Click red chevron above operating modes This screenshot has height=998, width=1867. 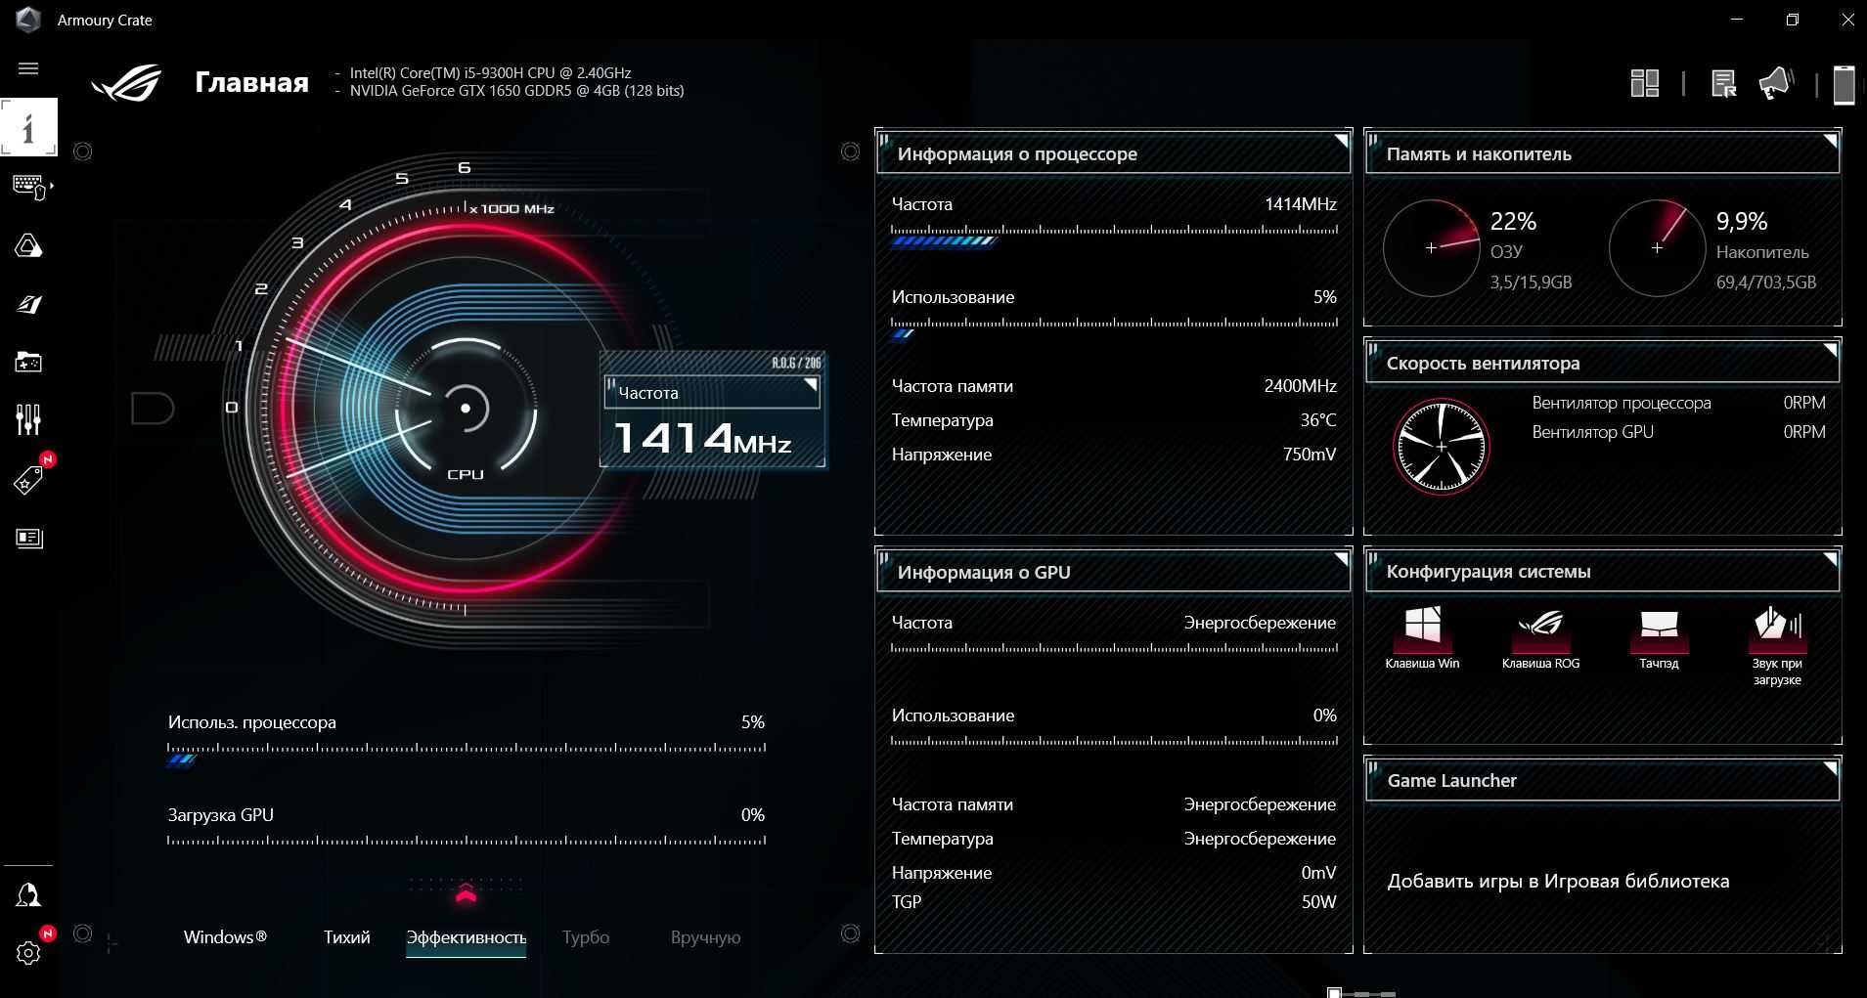tap(466, 893)
